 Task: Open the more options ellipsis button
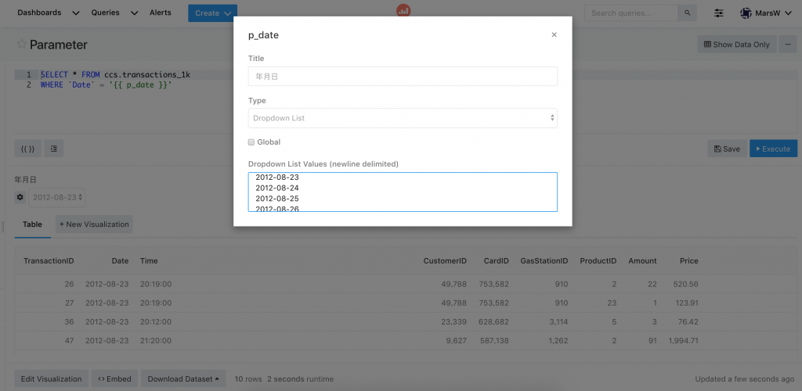point(787,45)
